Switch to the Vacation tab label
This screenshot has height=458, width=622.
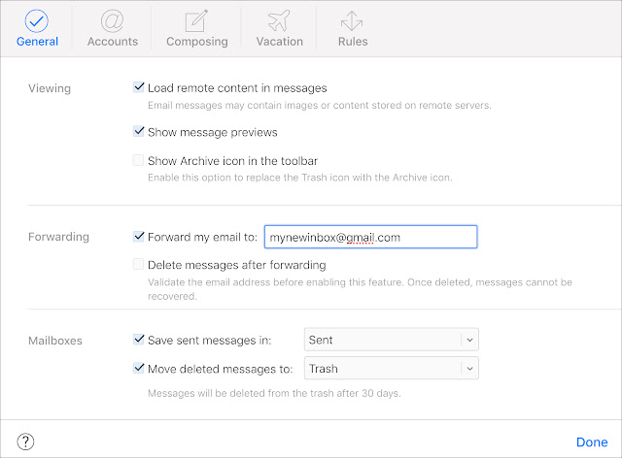click(x=280, y=42)
